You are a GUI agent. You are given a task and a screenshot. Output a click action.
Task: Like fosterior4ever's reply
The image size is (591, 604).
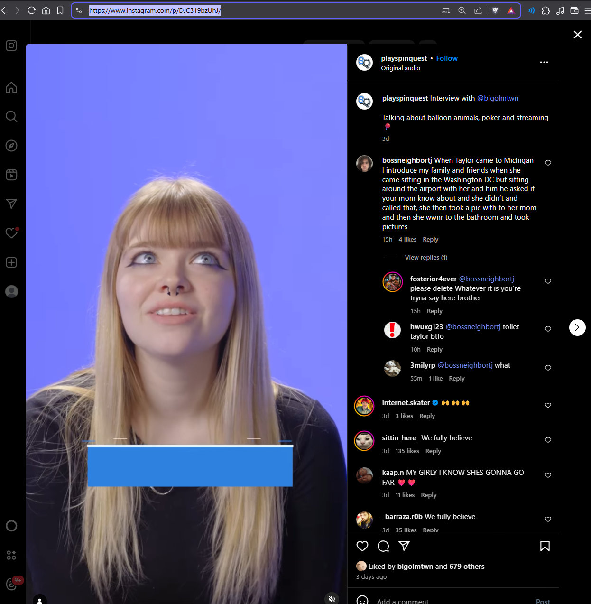tap(548, 281)
